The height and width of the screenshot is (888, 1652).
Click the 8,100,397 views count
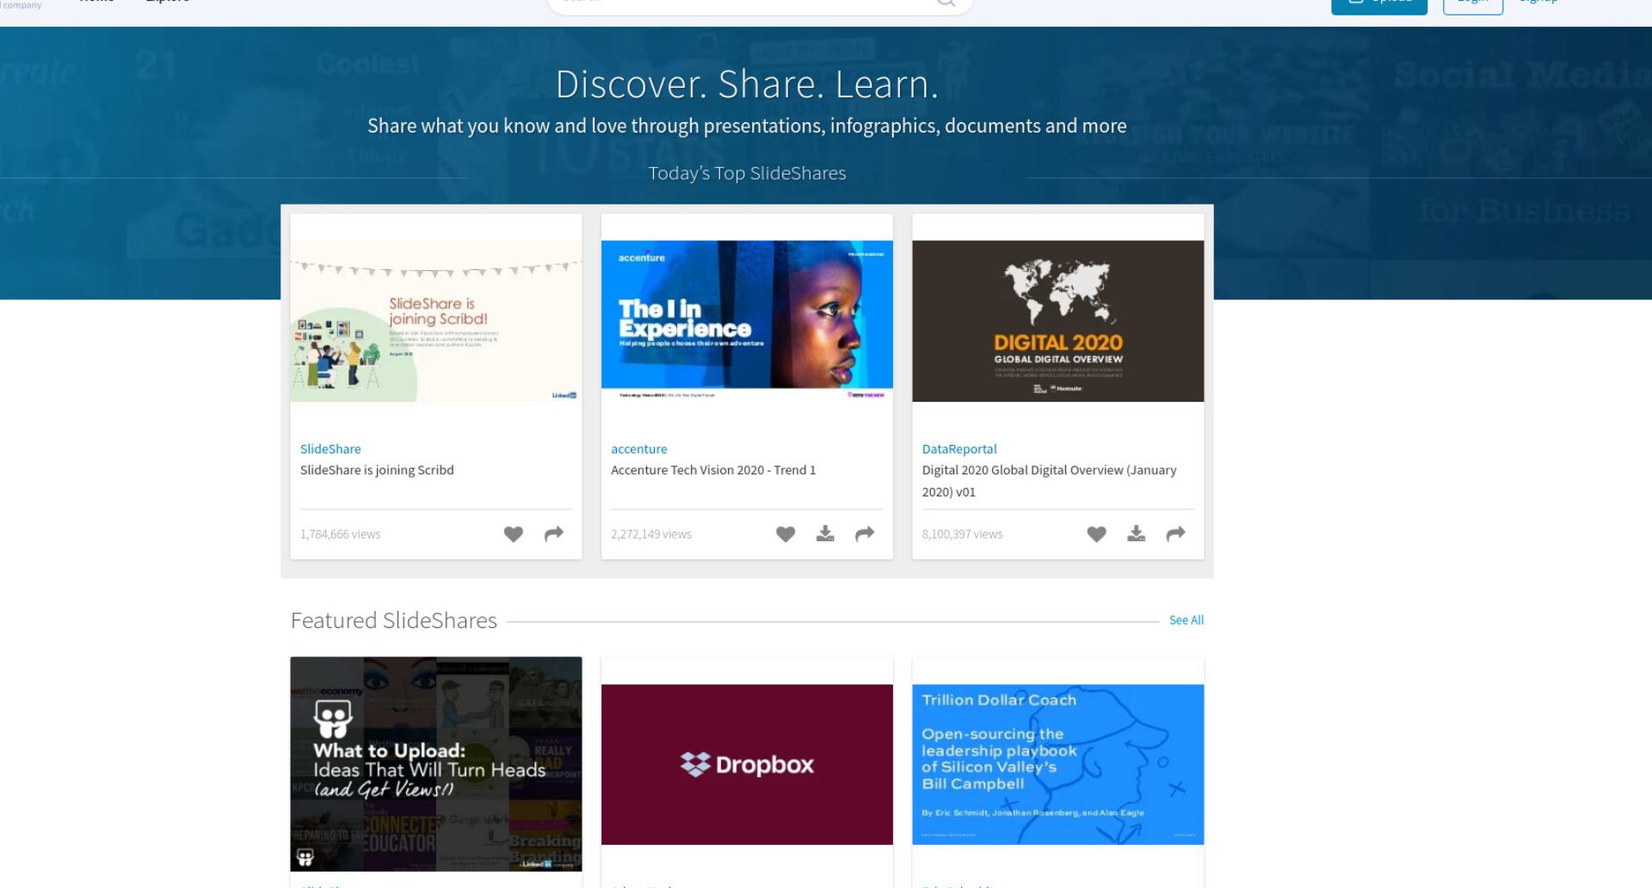point(962,534)
